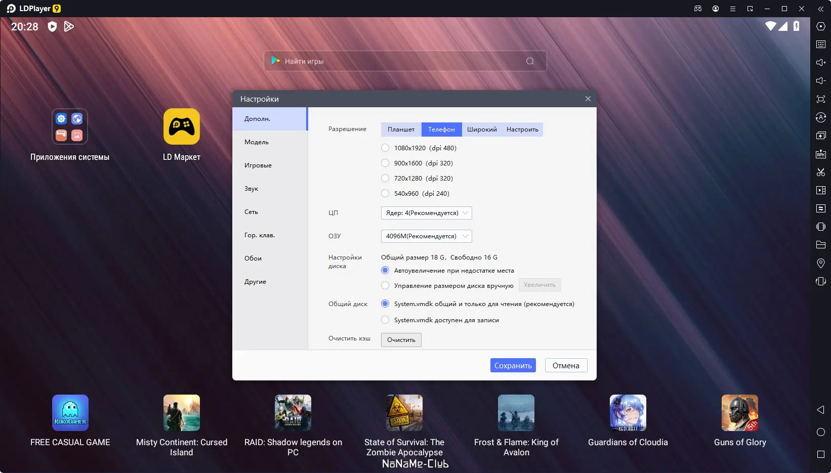Viewport: 831px width, 473px height.
Task: Open the RAID: Shadow legends game icon
Action: click(293, 413)
